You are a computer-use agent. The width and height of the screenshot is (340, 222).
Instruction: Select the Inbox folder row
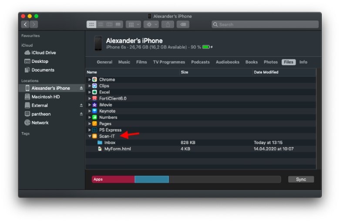pos(201,143)
